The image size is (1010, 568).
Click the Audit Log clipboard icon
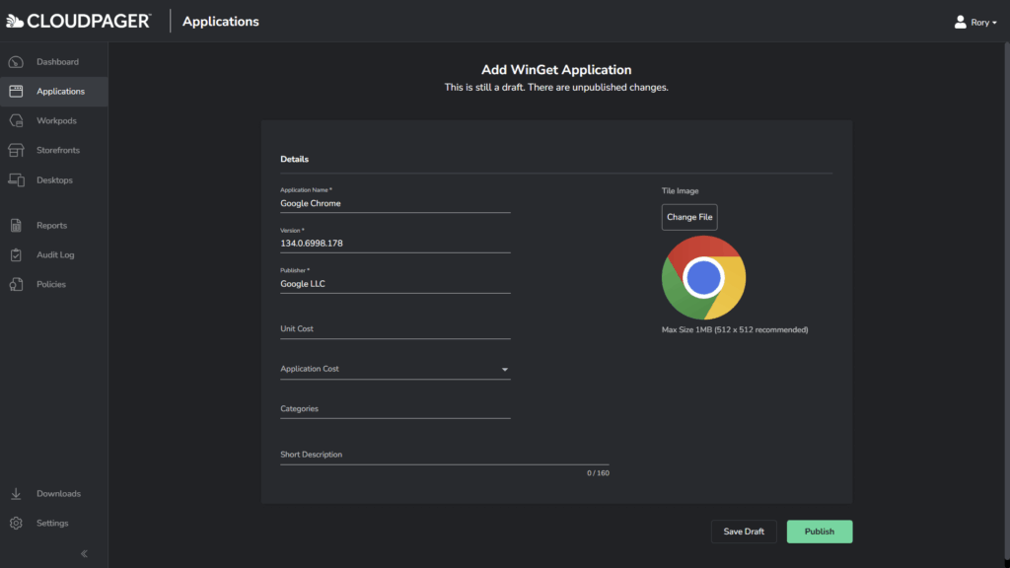point(16,255)
